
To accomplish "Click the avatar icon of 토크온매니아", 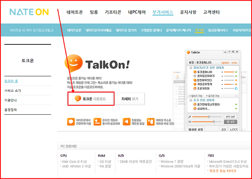I will tap(195, 72).
